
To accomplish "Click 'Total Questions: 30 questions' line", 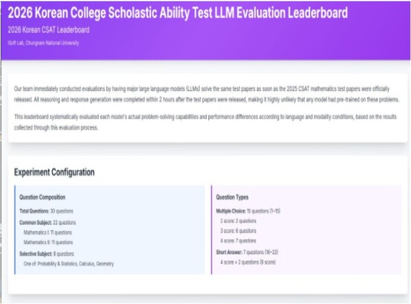I will point(47,211).
